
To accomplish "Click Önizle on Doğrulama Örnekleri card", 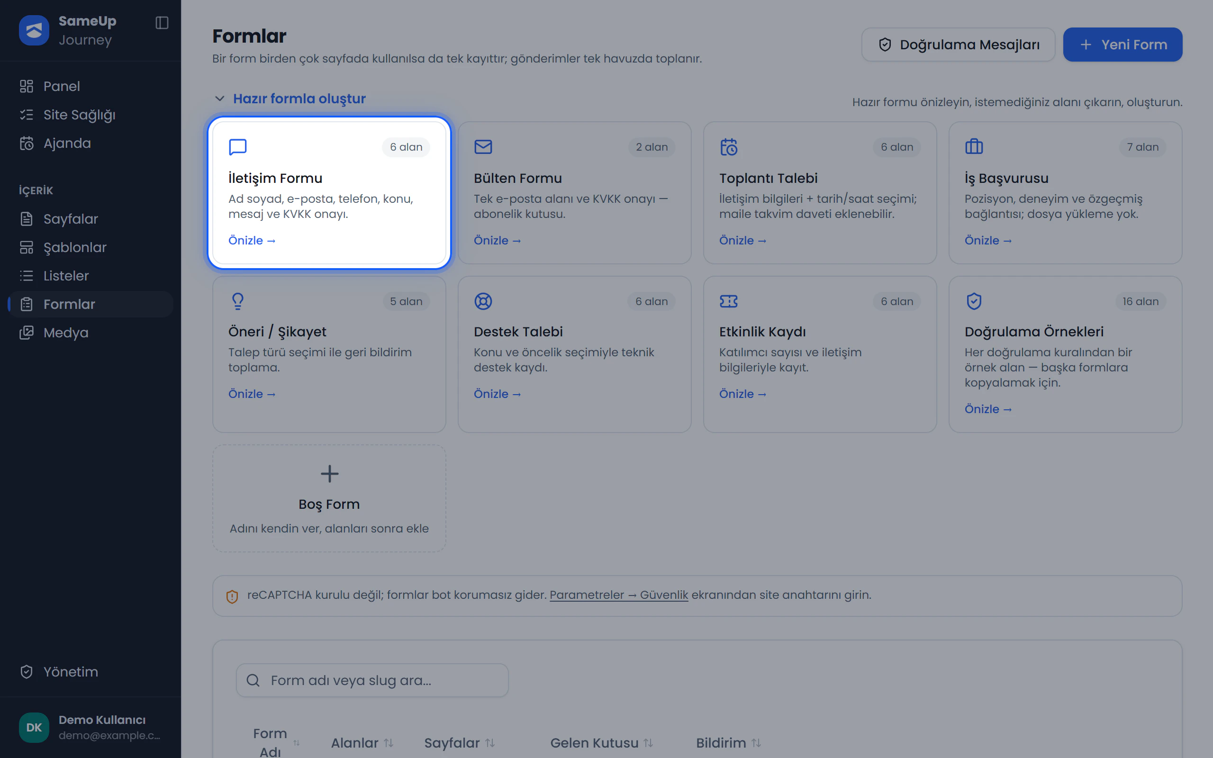I will 988,409.
